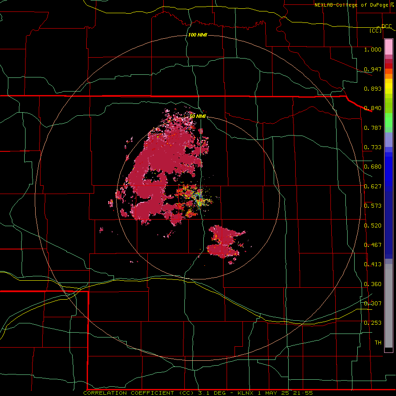Click the [CC] legend heading
Viewport: 396px width, 396px height.
pos(375,30)
